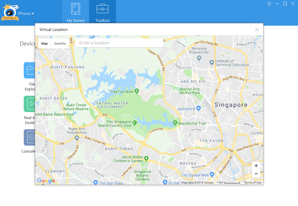Screen dimensions: 298x206
Task: Switch the map to Satellite view
Action: (59, 43)
